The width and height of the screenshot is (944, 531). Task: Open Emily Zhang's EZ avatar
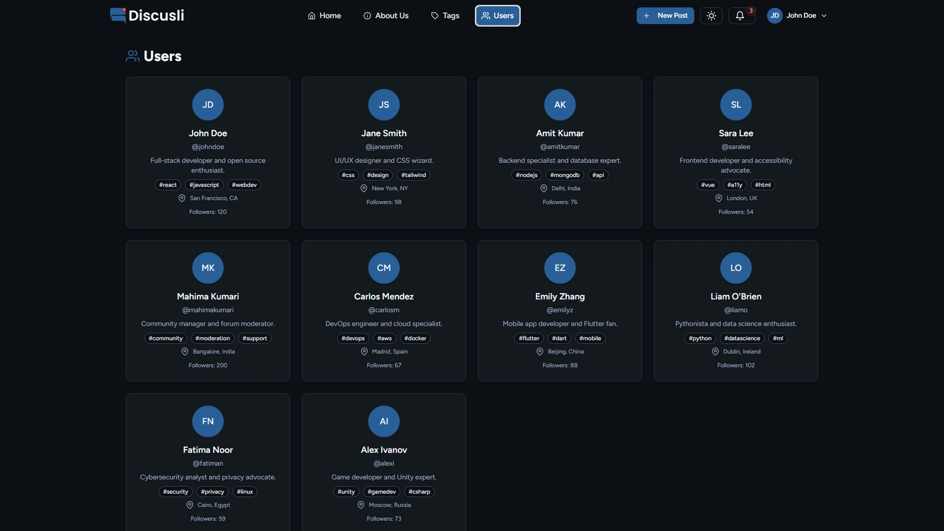[x=560, y=268]
